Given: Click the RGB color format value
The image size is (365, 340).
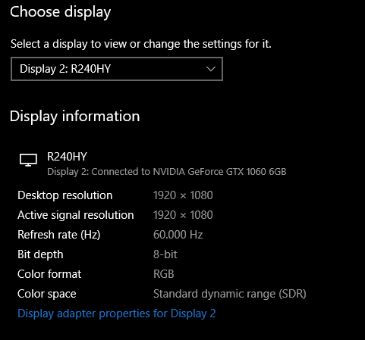Looking at the screenshot, I should coord(164,274).
